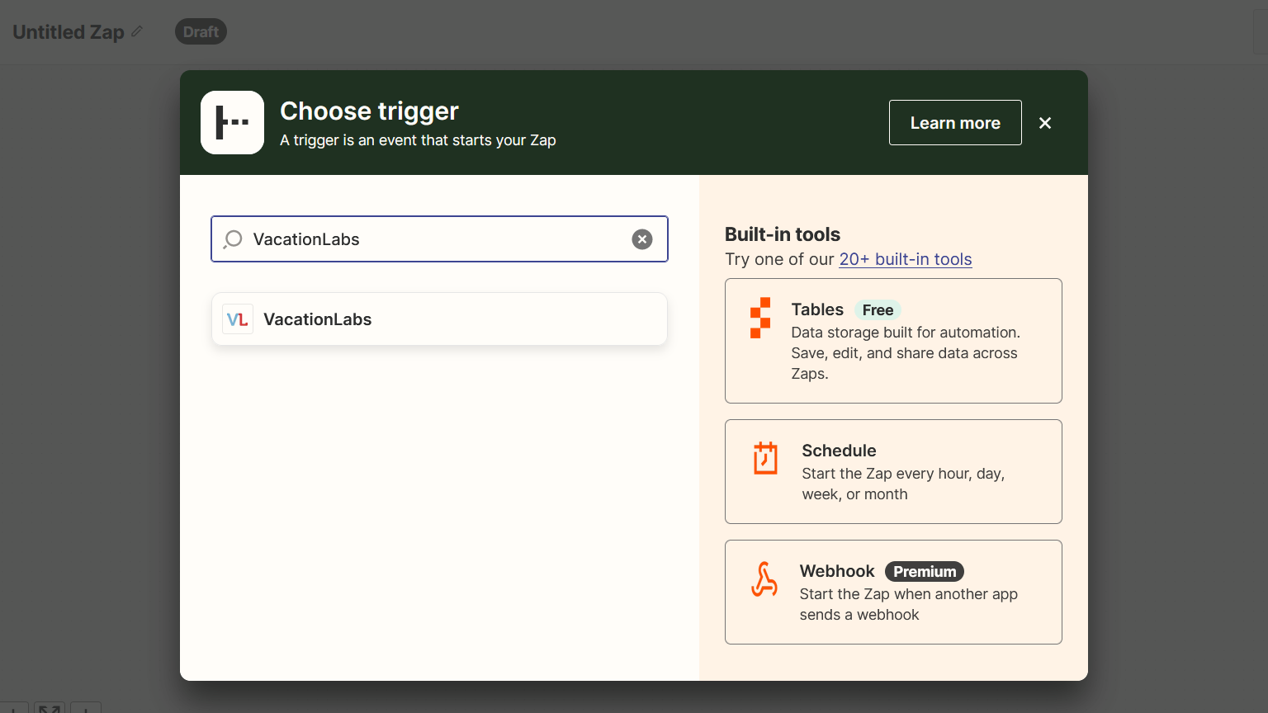Screen dimensions: 1268x713
Task: Select VacationLabs from the search results
Action: 439,319
